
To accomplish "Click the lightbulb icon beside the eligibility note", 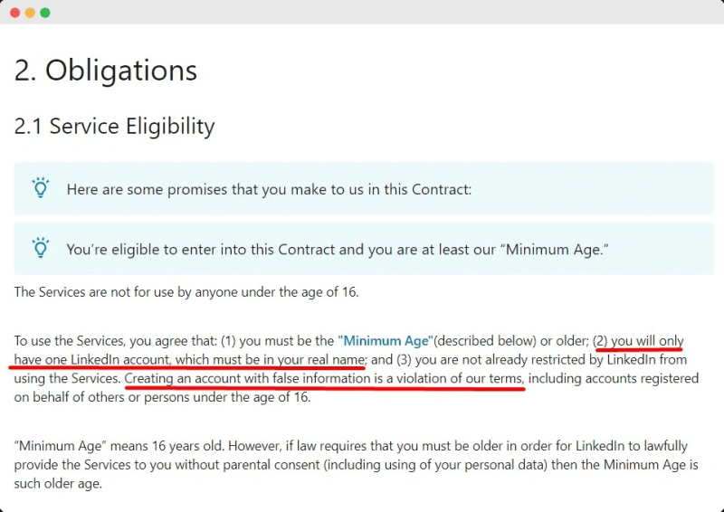I will coord(41,247).
